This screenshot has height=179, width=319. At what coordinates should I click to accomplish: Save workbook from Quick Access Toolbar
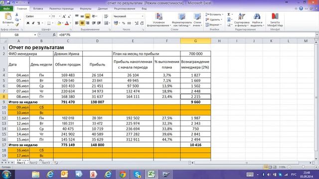click(x=8, y=3)
